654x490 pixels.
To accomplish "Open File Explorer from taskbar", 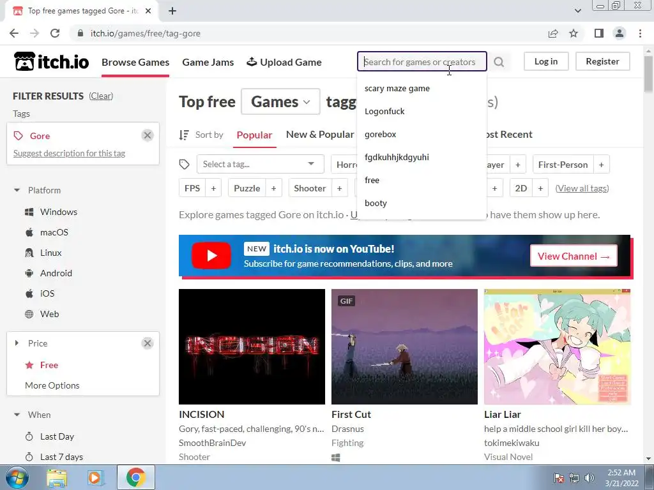I will [57, 478].
